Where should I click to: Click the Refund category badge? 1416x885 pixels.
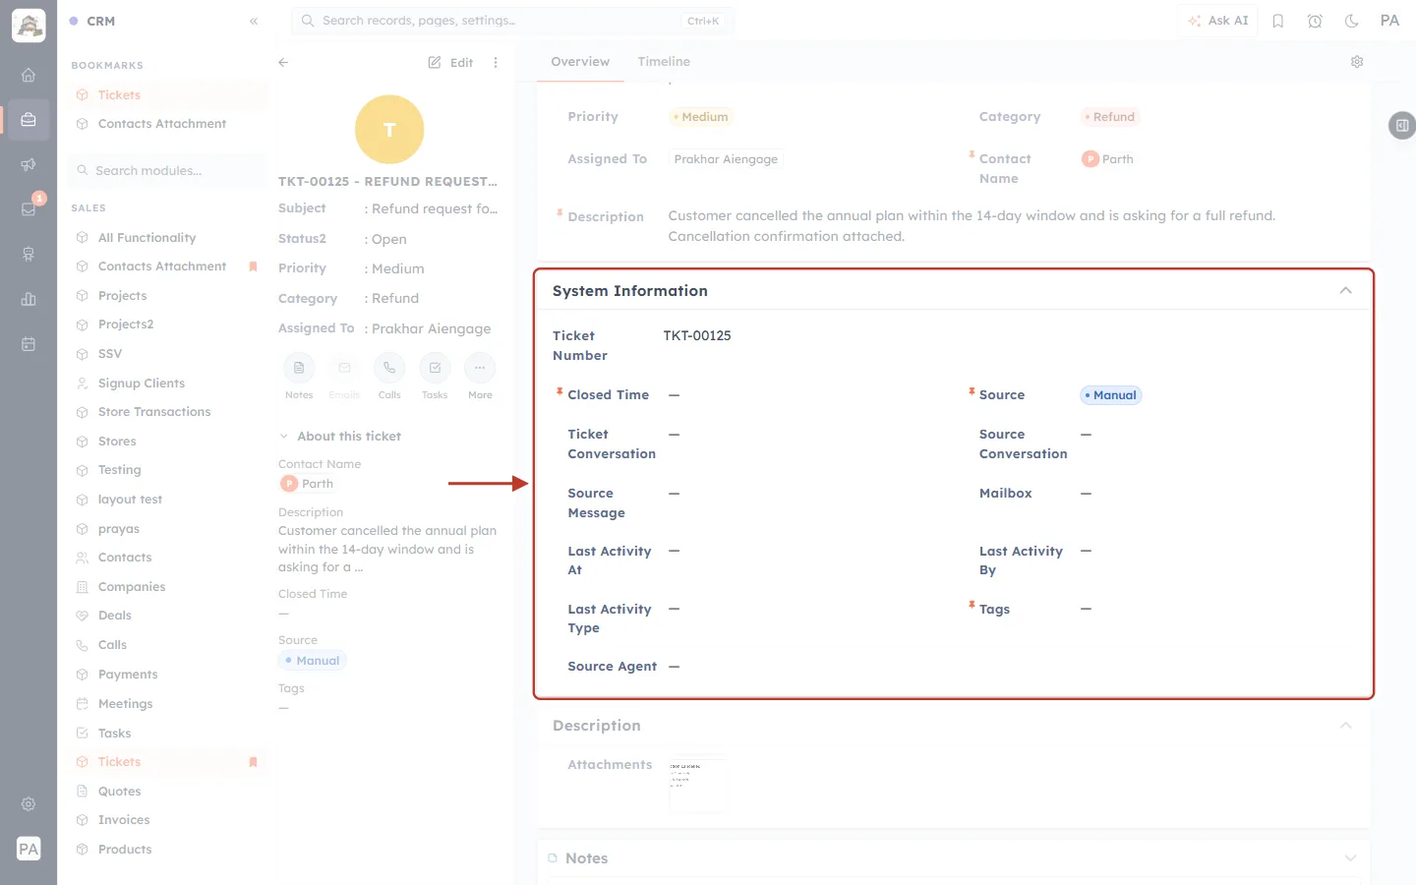coord(1110,117)
